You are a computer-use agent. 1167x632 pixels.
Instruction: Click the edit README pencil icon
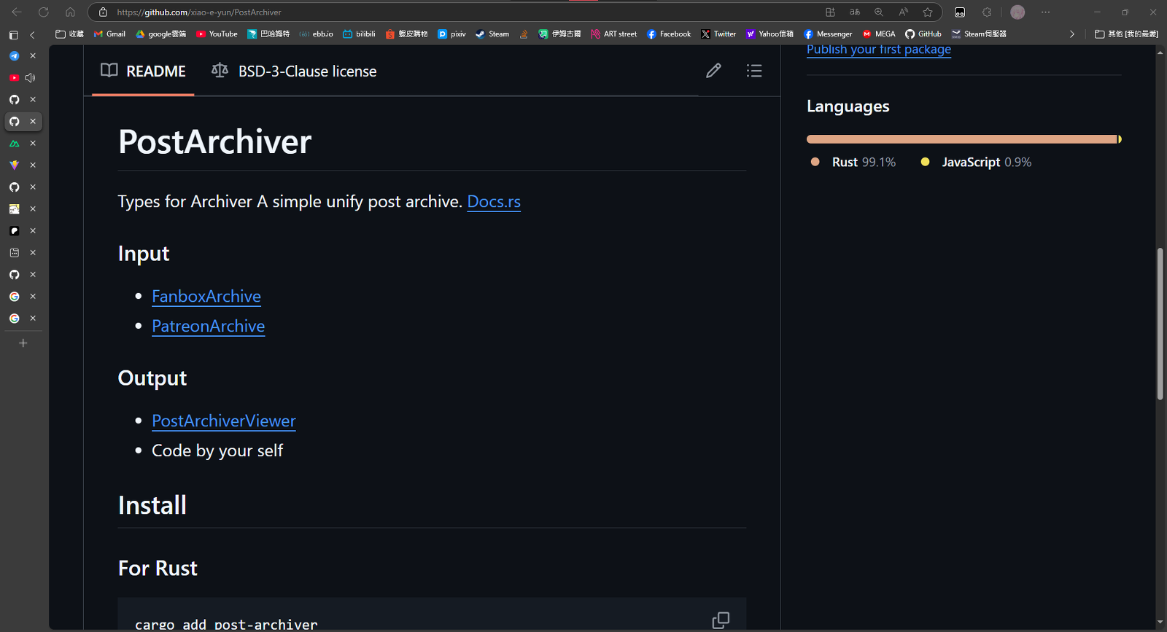pos(713,71)
